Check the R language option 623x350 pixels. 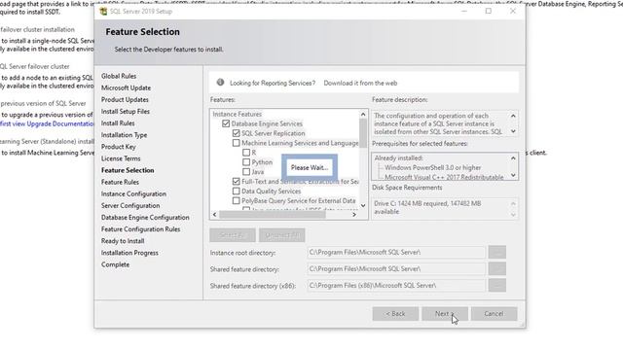(x=246, y=153)
